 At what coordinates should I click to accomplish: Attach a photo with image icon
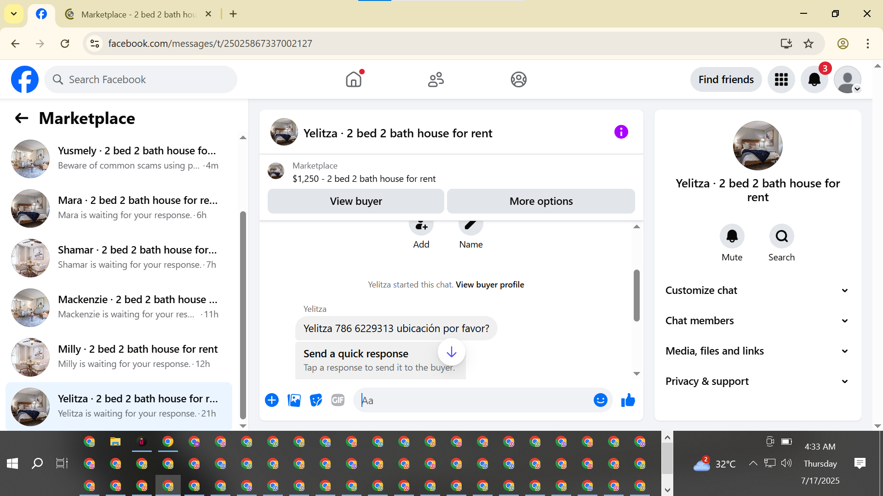pos(294,400)
